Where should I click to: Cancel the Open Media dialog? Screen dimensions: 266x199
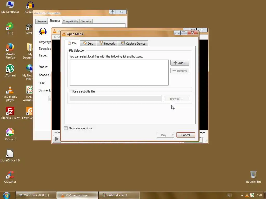[185, 135]
